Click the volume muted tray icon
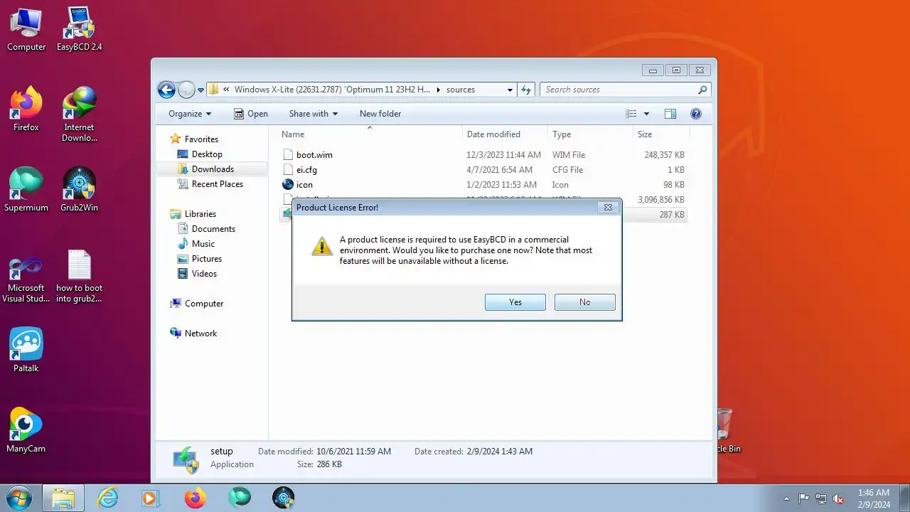Screen dimensions: 910x512 click(x=839, y=498)
